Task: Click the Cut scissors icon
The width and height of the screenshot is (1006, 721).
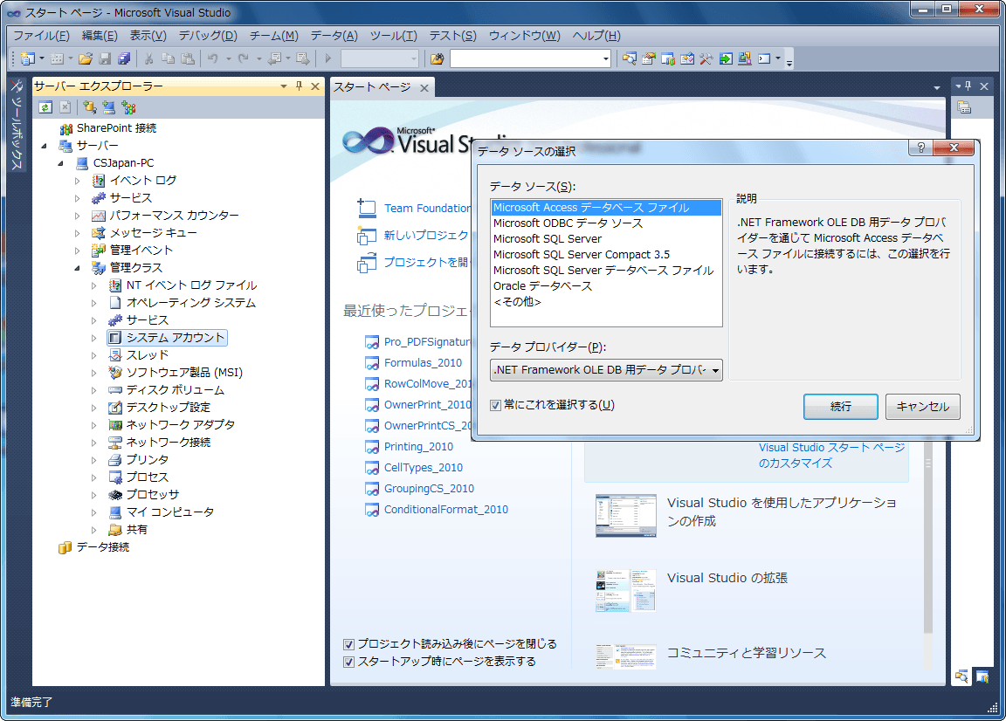Action: (x=148, y=59)
